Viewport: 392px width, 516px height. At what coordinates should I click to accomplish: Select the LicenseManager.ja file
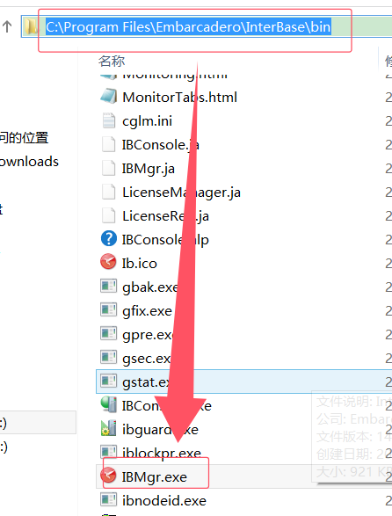pos(181,193)
